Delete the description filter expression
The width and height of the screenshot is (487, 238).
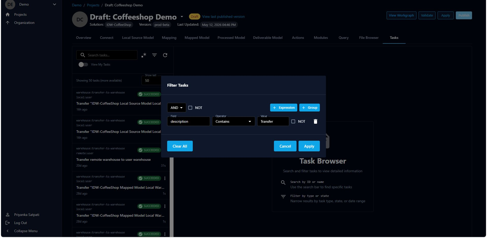(x=316, y=121)
